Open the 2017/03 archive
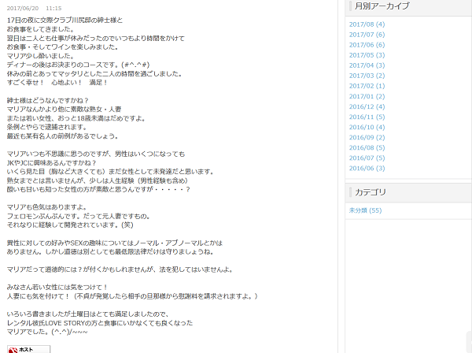Viewport: 472px width, 353px height. [x=367, y=76]
